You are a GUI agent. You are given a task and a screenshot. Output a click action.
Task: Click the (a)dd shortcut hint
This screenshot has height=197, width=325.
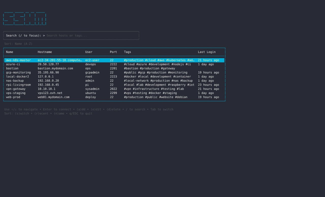82,109
